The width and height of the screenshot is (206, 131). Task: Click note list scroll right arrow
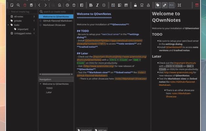tap(72, 74)
